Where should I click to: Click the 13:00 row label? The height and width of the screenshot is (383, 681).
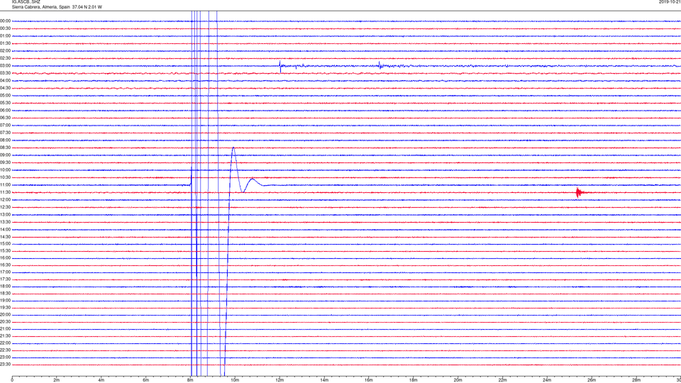(x=5, y=214)
